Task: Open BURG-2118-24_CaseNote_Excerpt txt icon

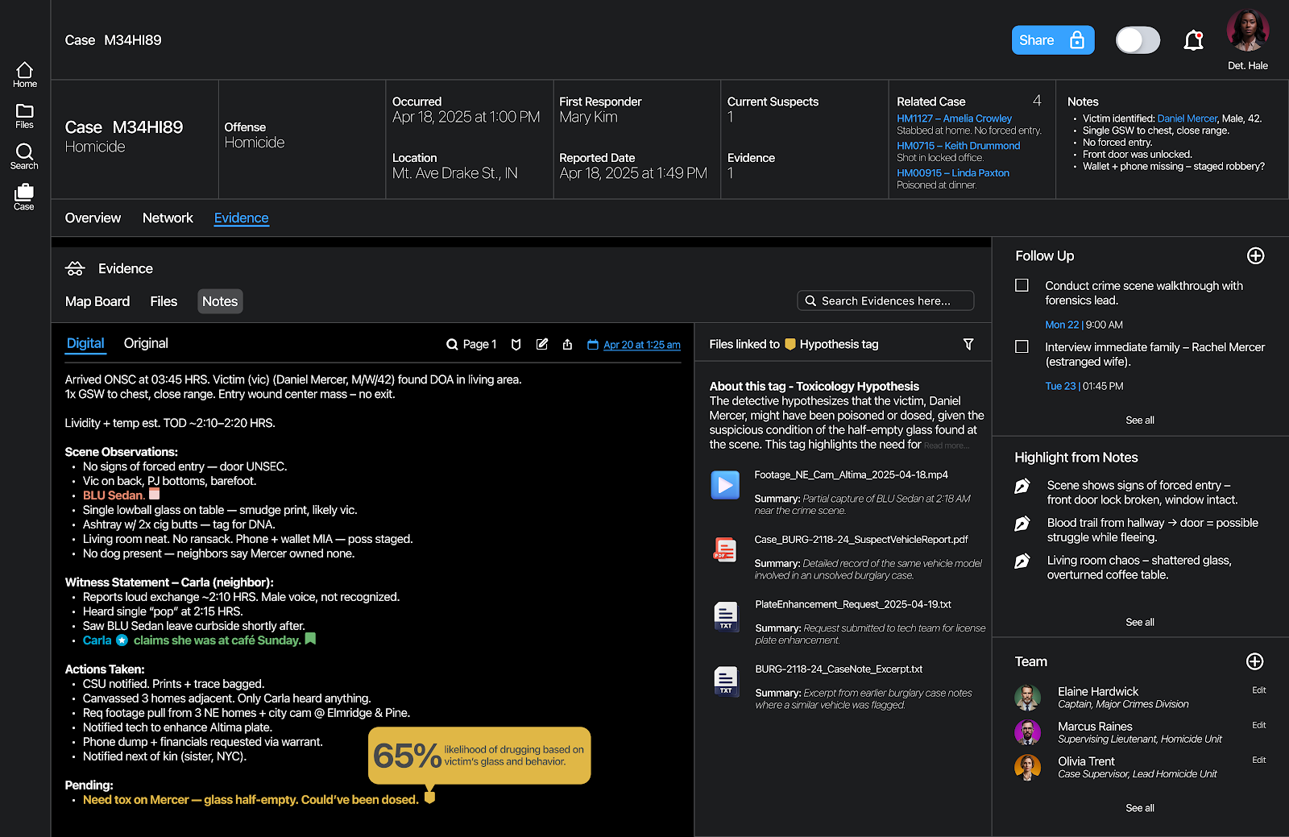Action: [726, 681]
